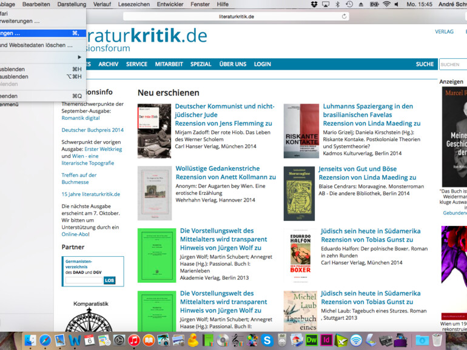The height and width of the screenshot is (350, 467).
Task: Select the highlighted Einstellungen menu entry
Action: [x=43, y=33]
